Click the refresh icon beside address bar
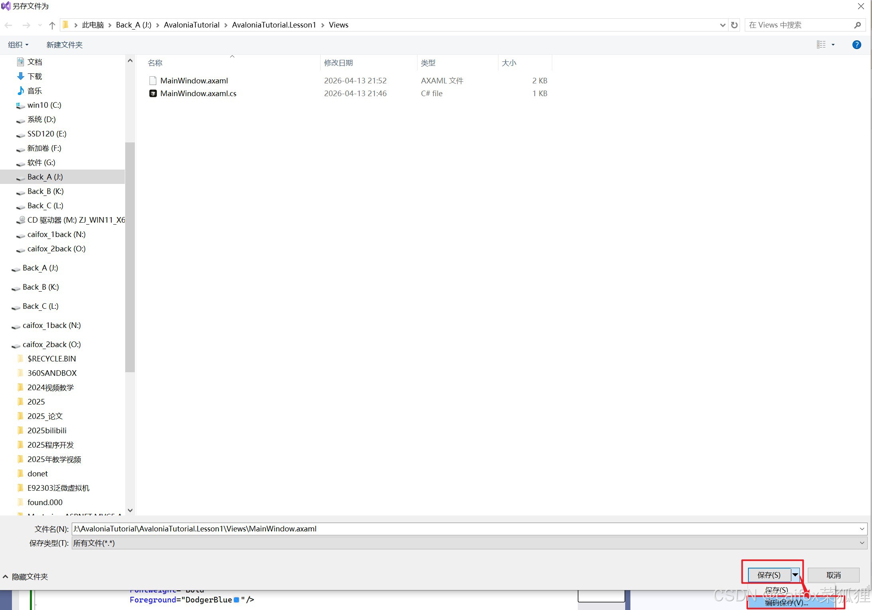This screenshot has height=610, width=872. click(734, 25)
